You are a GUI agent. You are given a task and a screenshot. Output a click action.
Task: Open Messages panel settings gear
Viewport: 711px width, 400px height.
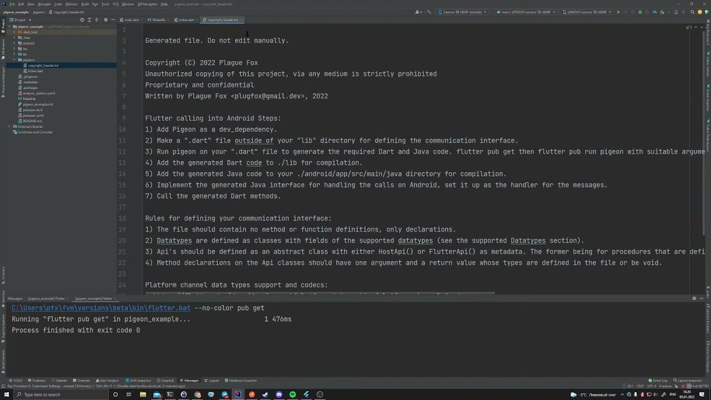694,298
